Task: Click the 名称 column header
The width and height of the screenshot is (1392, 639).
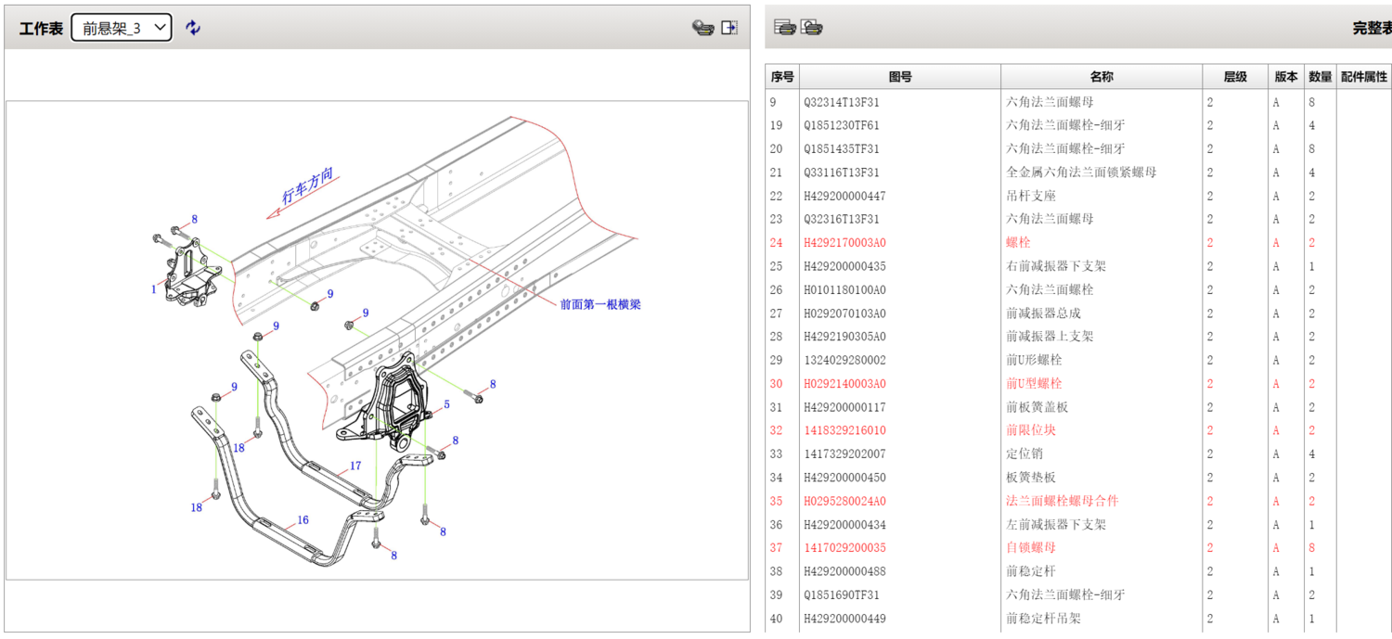Action: click(1101, 77)
